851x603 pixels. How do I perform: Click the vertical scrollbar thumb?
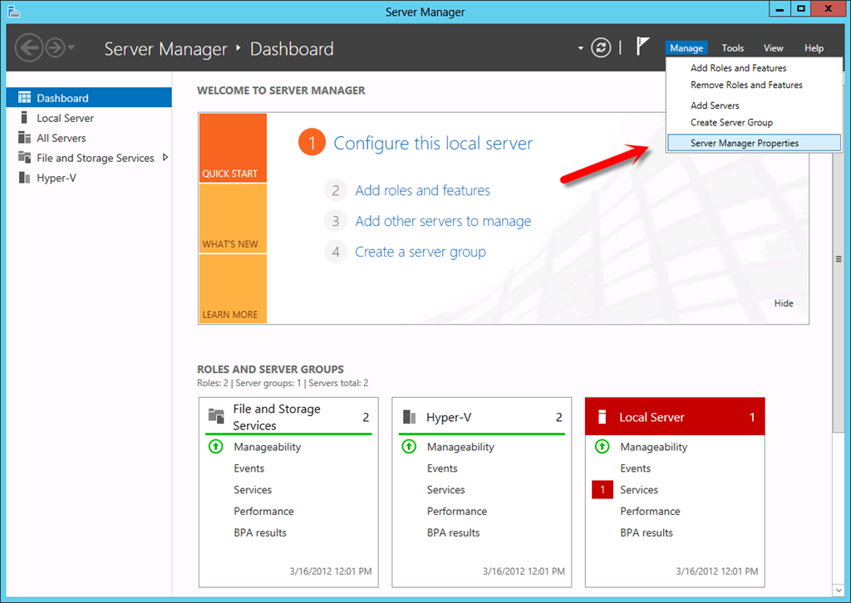coord(839,259)
